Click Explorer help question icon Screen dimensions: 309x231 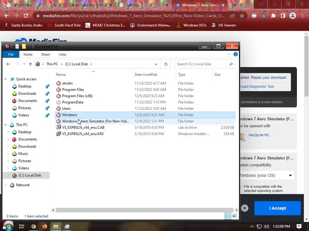[235, 54]
